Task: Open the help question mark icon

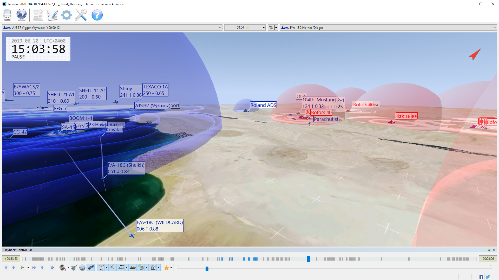Action: [x=97, y=15]
